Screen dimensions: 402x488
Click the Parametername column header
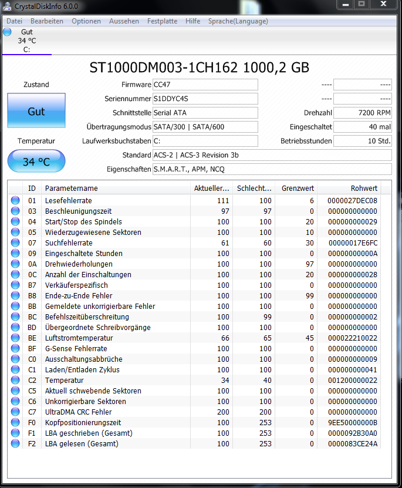116,189
